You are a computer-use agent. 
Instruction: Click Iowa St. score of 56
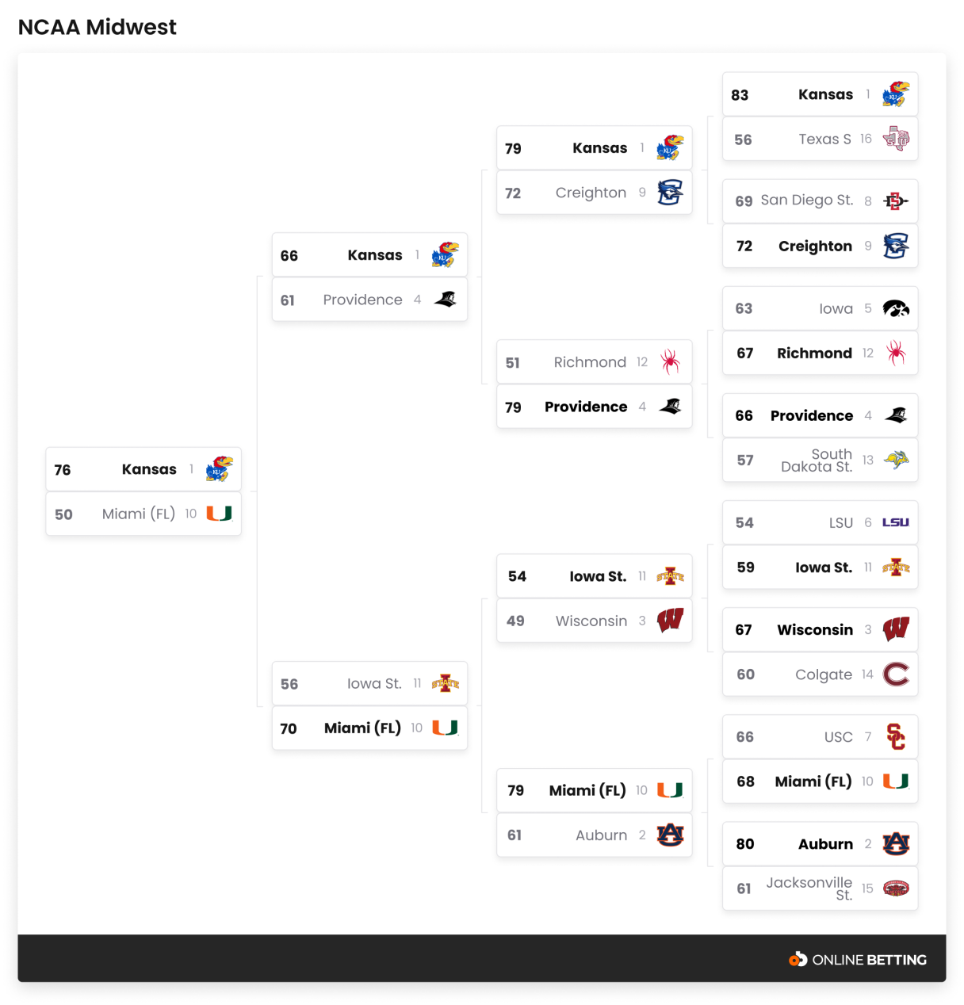[289, 684]
